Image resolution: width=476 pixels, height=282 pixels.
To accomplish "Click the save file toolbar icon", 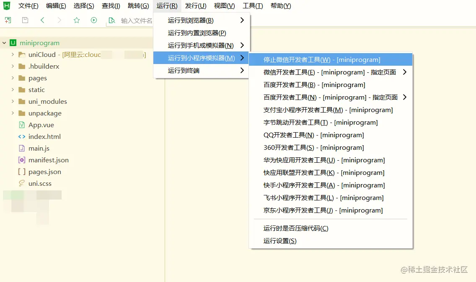I will coord(25,21).
